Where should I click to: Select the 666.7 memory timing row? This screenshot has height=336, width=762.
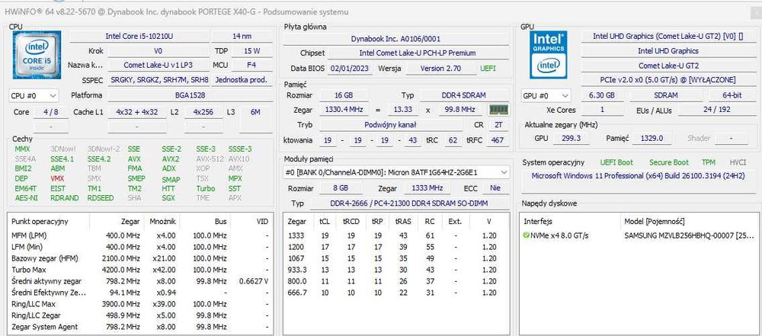(396, 293)
